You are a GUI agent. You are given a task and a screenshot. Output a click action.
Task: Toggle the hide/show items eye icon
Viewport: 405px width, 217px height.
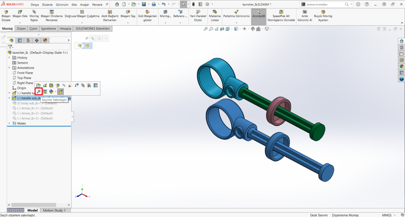244,29
